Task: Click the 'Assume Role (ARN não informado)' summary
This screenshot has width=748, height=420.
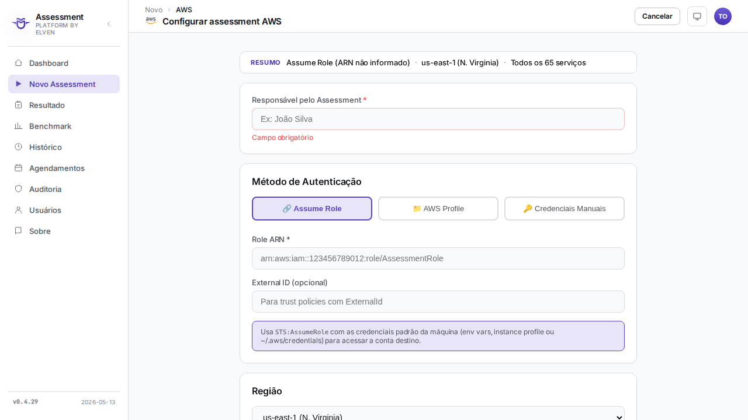Action: point(348,62)
